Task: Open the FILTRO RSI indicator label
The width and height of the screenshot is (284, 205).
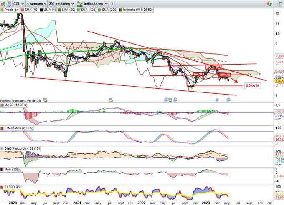Action: coord(12,187)
